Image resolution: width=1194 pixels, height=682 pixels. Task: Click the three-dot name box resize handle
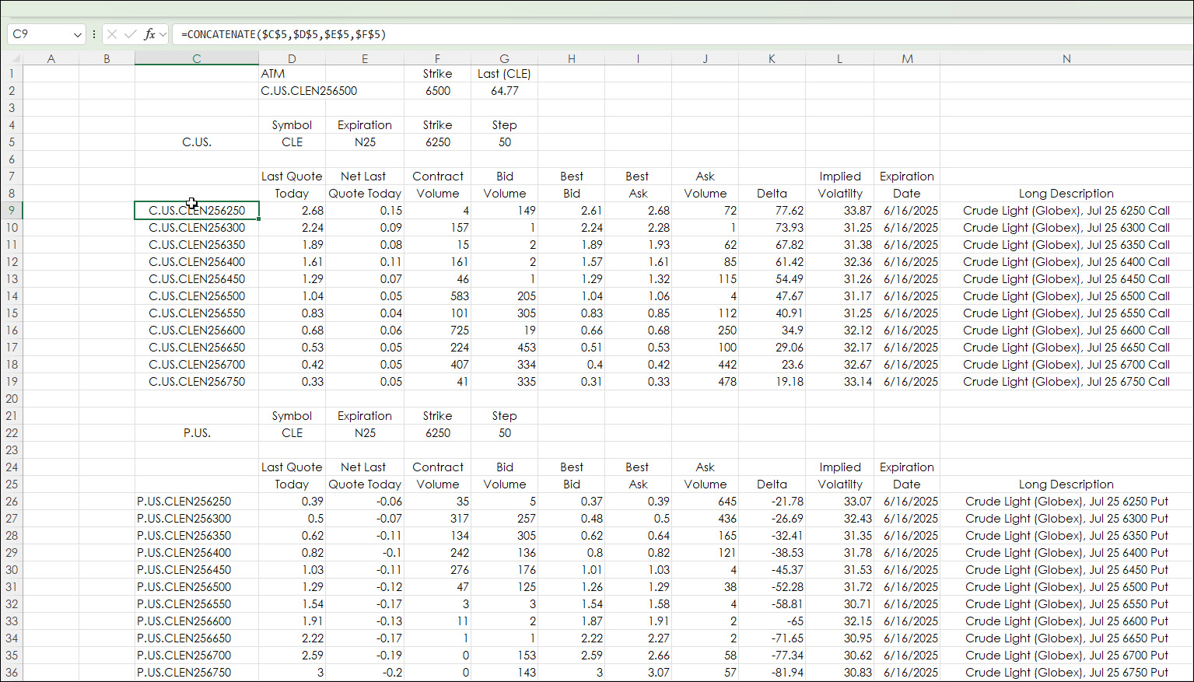(x=94, y=34)
